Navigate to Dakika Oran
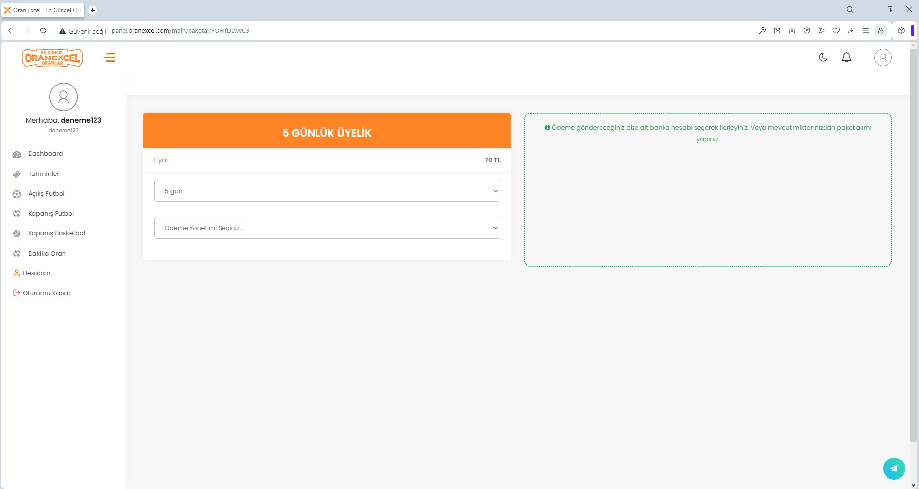Image resolution: width=919 pixels, height=489 pixels. point(47,254)
